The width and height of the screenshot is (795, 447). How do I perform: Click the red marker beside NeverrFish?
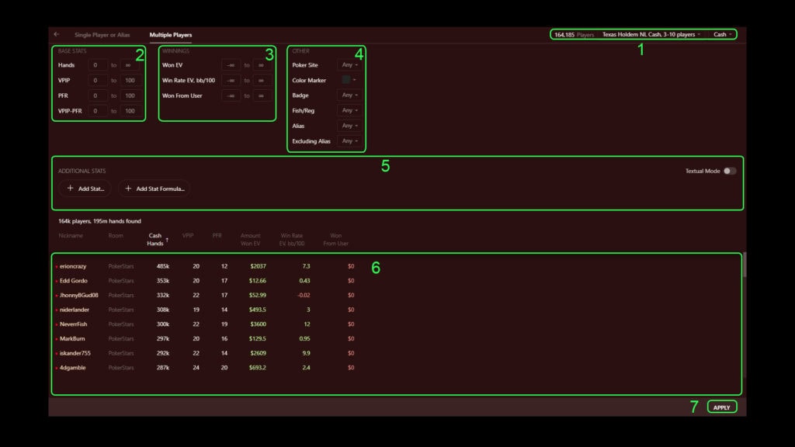coord(56,324)
